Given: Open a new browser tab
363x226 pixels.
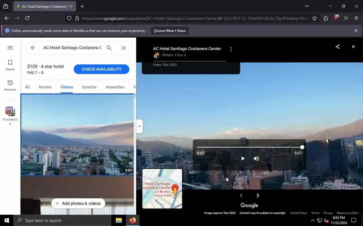Looking at the screenshot, I should (82, 6).
